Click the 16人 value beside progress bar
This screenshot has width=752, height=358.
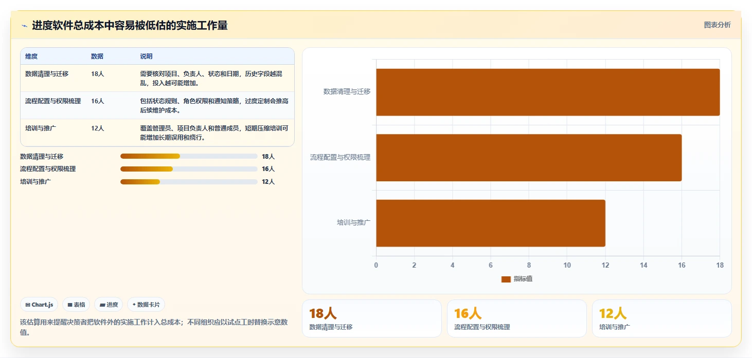(268, 169)
